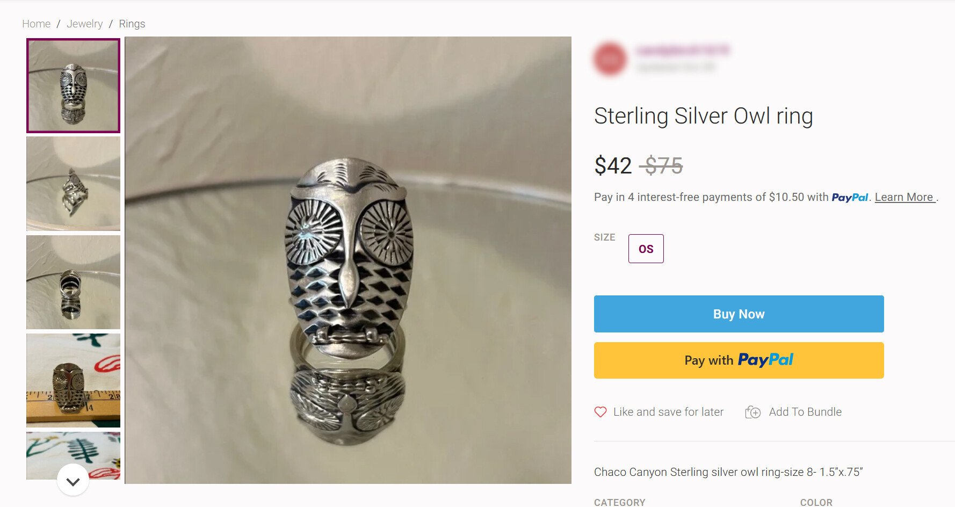955x507 pixels.
Task: Select first owl ring front thumbnail
Action: [x=73, y=85]
